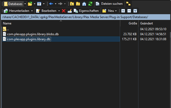Click the open directory folder icon

30,4
